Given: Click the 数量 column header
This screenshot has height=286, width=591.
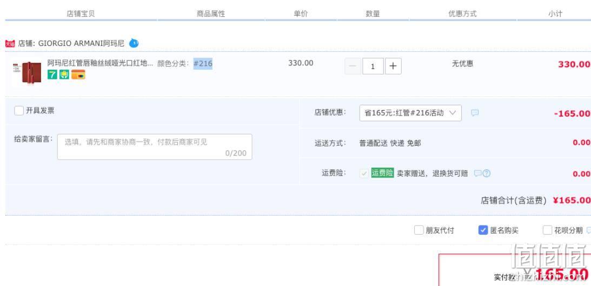Looking at the screenshot, I should click(x=373, y=14).
